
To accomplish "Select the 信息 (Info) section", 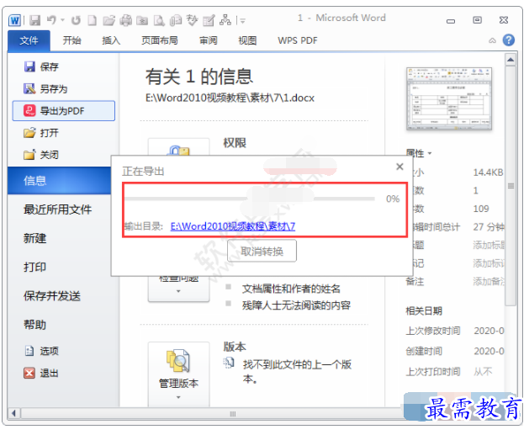I will pos(60,181).
